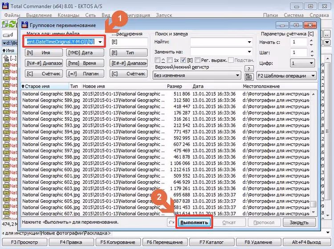
Task: Click the rename list scrollbar thumb
Action: (x=313, y=204)
